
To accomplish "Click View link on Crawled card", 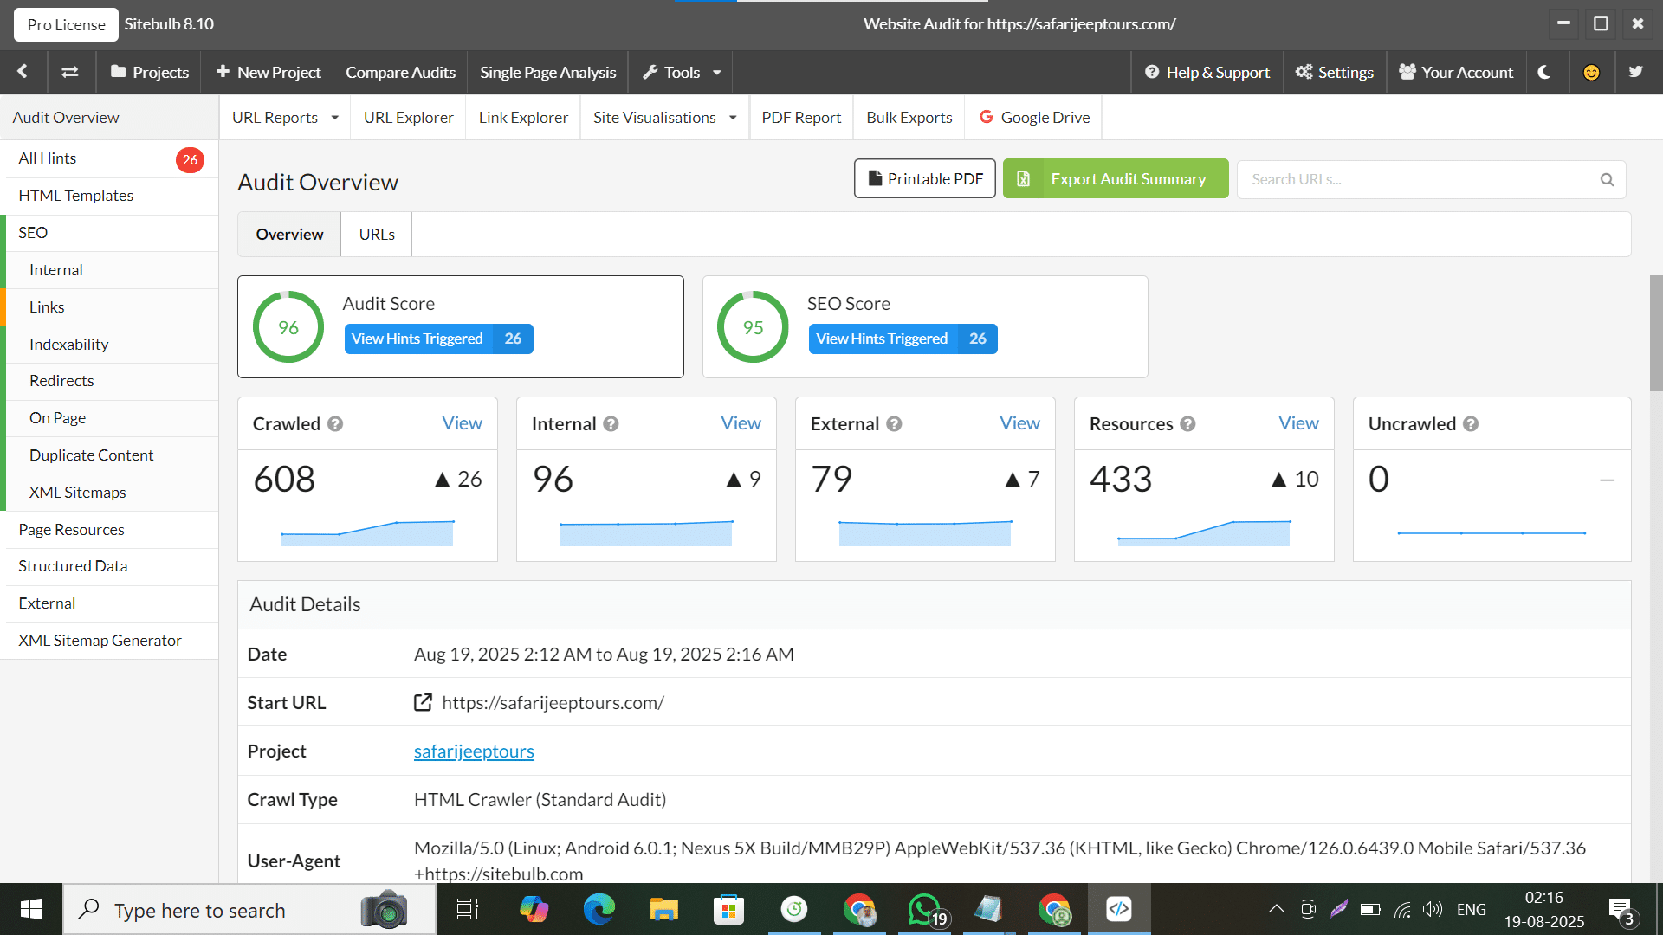I will tap(462, 423).
